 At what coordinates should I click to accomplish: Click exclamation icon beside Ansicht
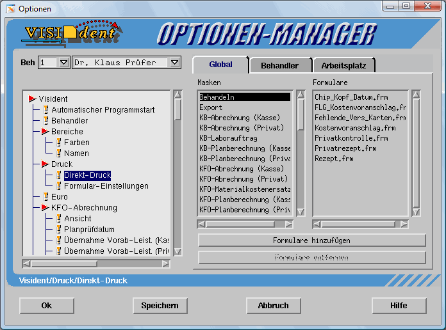(58, 218)
